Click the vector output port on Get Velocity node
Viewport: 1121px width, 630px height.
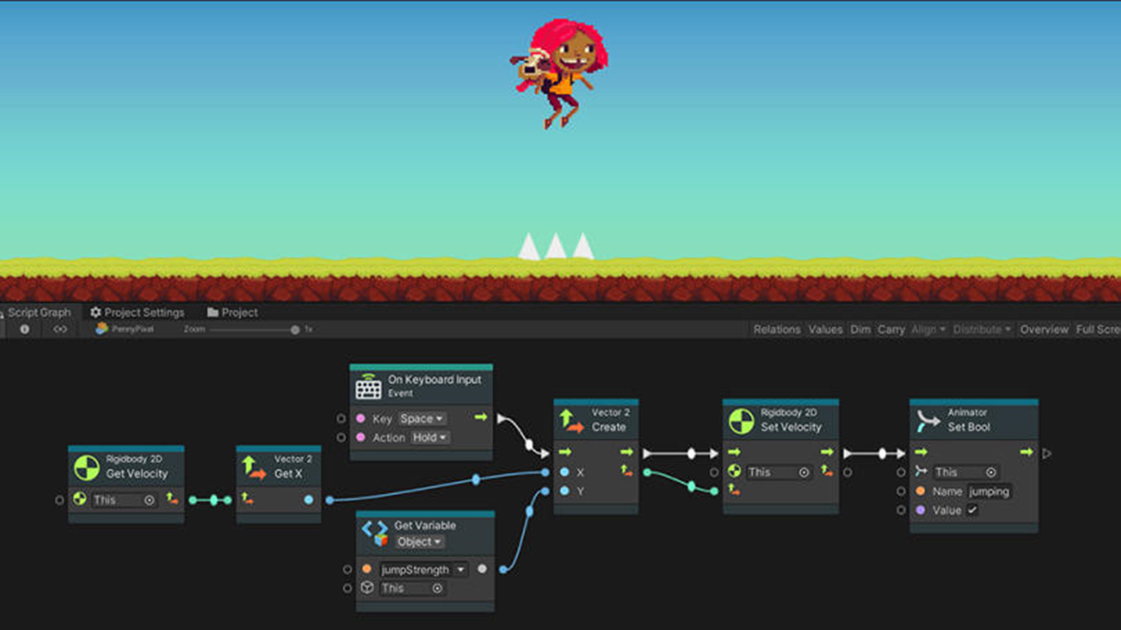[172, 498]
